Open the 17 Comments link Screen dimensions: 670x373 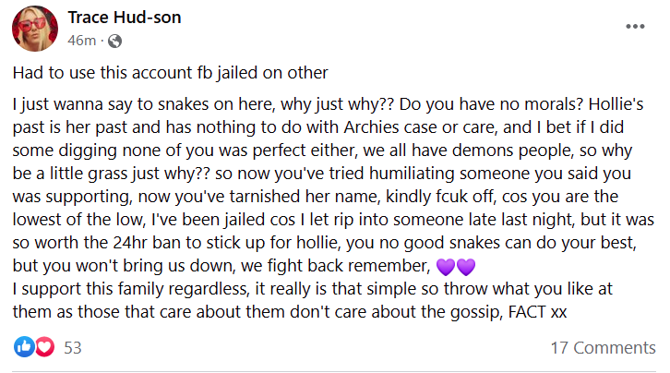[x=603, y=348]
